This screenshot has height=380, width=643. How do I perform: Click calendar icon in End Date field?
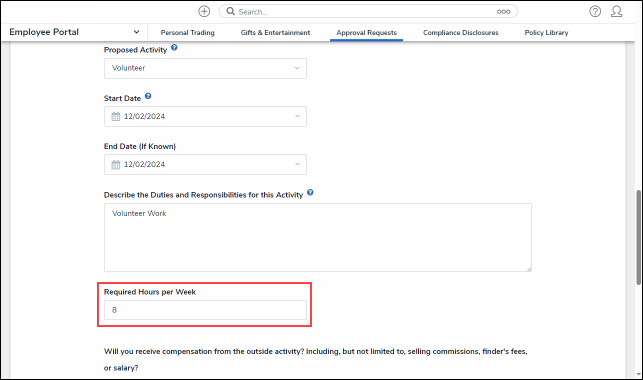[116, 164]
